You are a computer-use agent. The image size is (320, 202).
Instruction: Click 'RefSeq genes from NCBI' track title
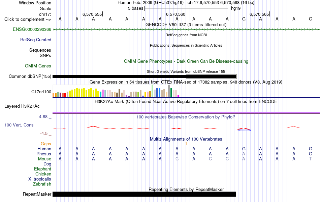(x=186, y=35)
